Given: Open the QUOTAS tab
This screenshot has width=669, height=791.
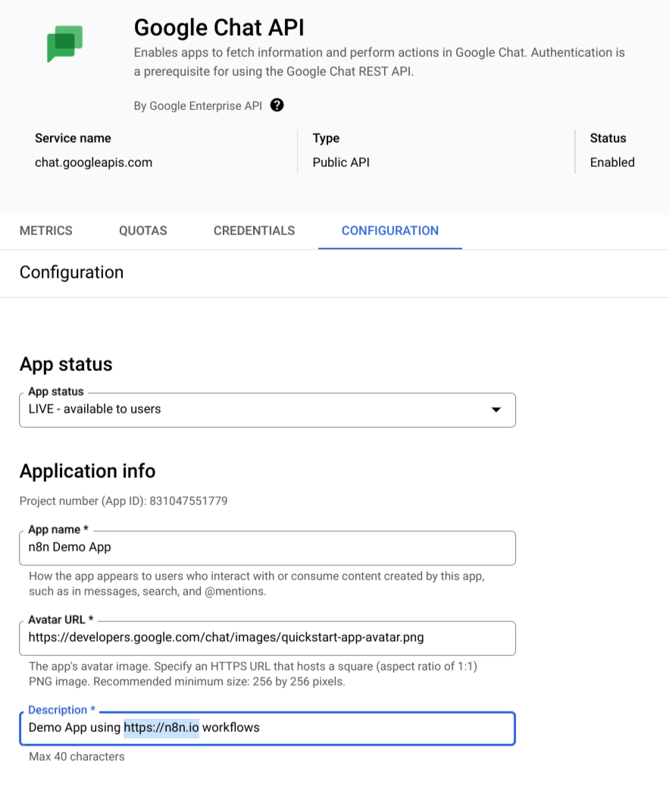Looking at the screenshot, I should tap(142, 231).
